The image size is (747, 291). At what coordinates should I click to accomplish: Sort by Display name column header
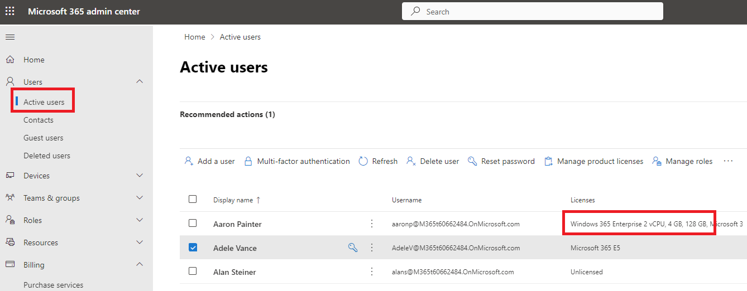(x=233, y=200)
